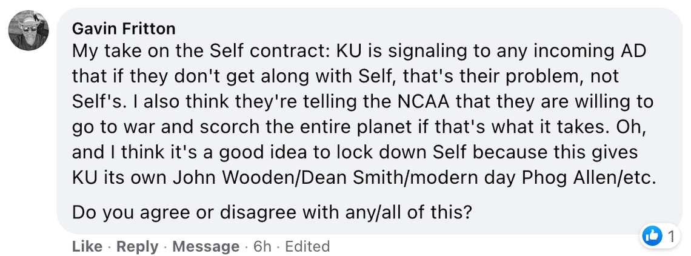Reply to Gavin Fritton's comment
Viewport: 691px width, 256px height.
coord(137,246)
